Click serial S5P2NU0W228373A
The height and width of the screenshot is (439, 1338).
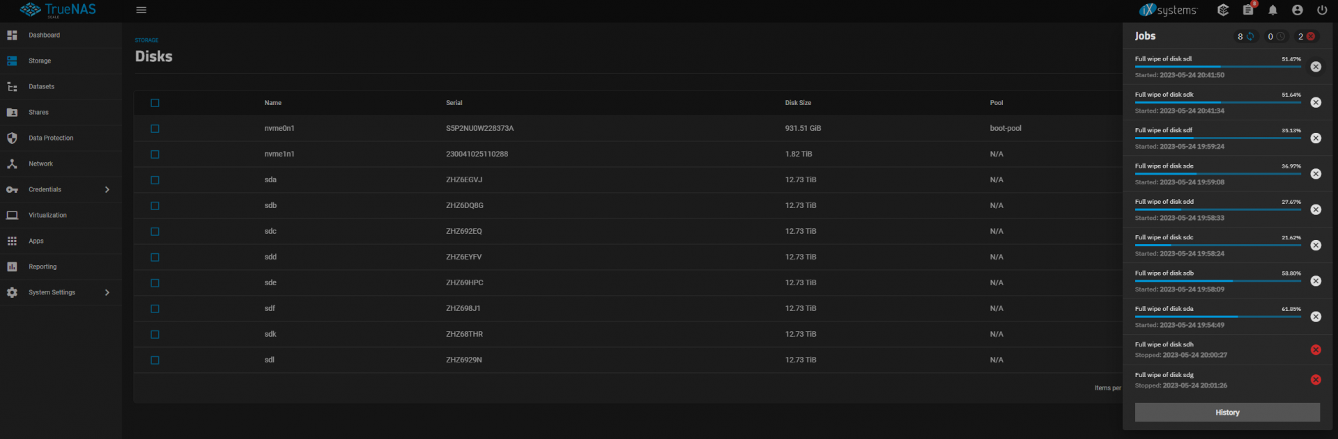click(479, 129)
